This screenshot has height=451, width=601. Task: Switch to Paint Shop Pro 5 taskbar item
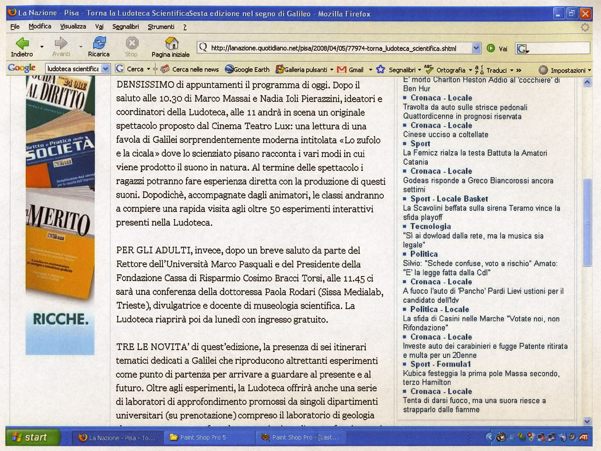pos(203,437)
